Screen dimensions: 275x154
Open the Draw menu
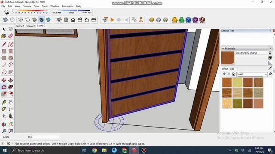[x=37, y=6]
